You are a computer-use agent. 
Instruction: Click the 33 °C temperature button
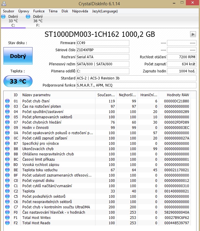(18, 82)
